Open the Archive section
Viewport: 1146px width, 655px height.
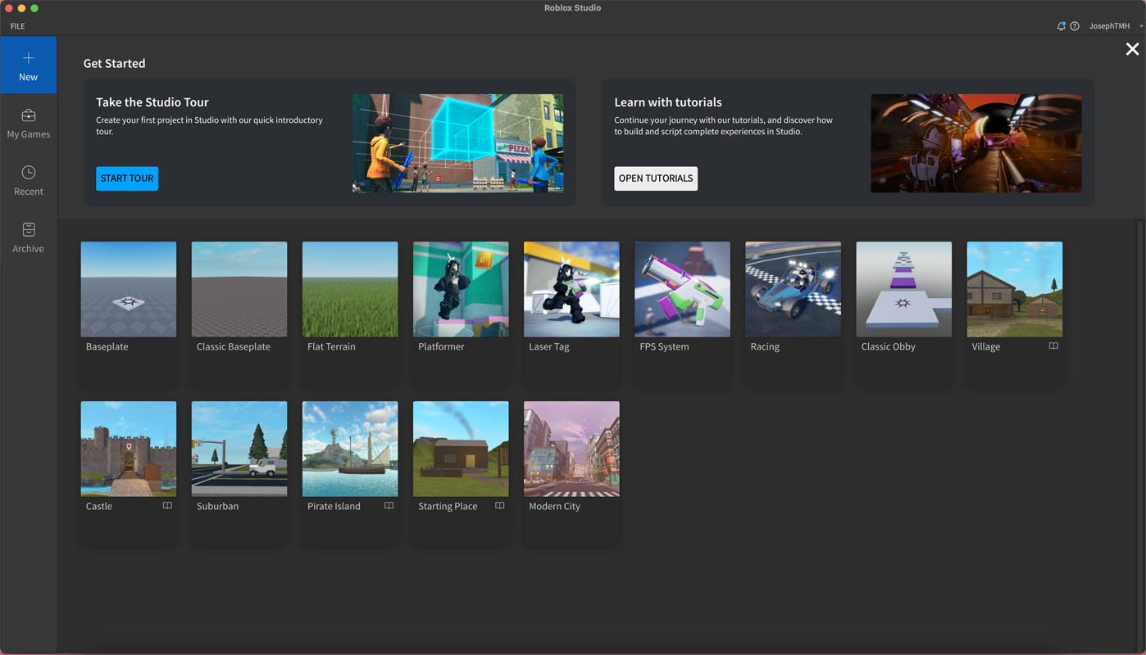(x=28, y=237)
